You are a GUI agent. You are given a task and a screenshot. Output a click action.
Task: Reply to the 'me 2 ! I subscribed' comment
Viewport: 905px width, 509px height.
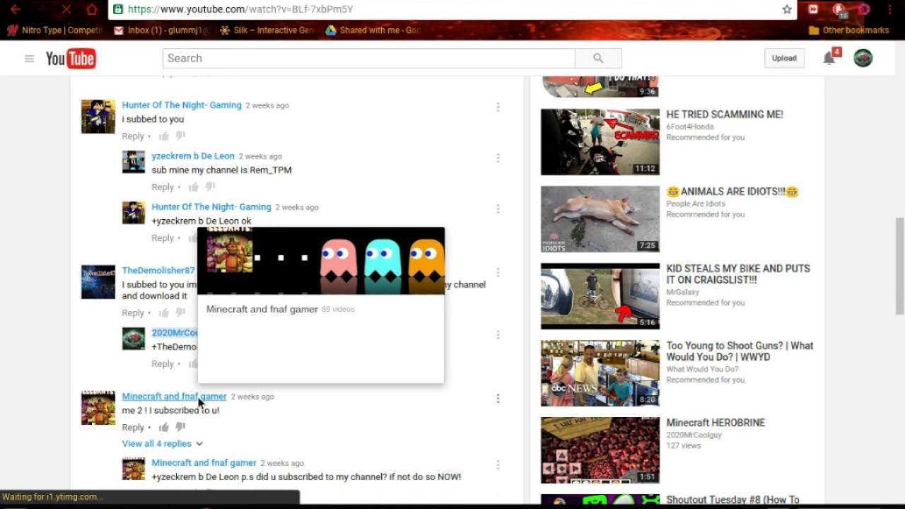click(133, 427)
